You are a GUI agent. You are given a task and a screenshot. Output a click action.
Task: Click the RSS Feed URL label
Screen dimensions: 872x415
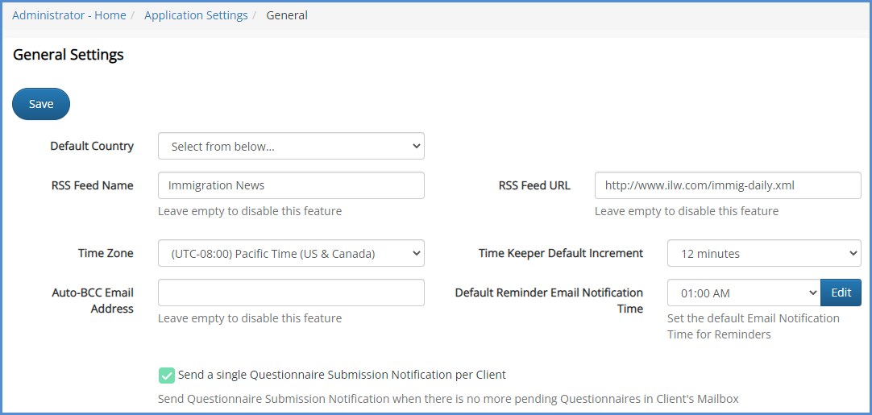(534, 185)
